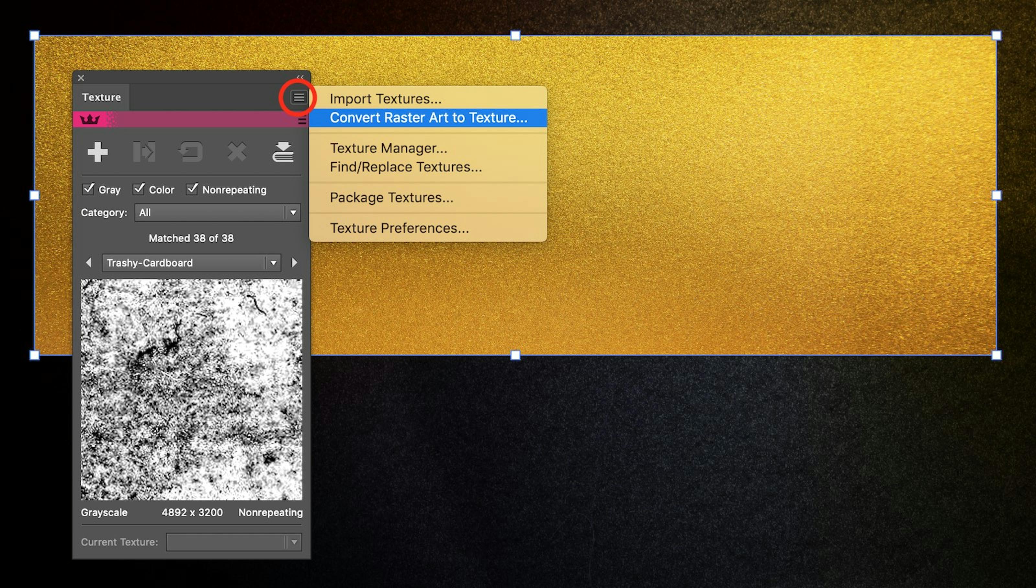The width and height of the screenshot is (1036, 588).
Task: Open the Trashy-Cardboard texture dropdown
Action: point(273,263)
